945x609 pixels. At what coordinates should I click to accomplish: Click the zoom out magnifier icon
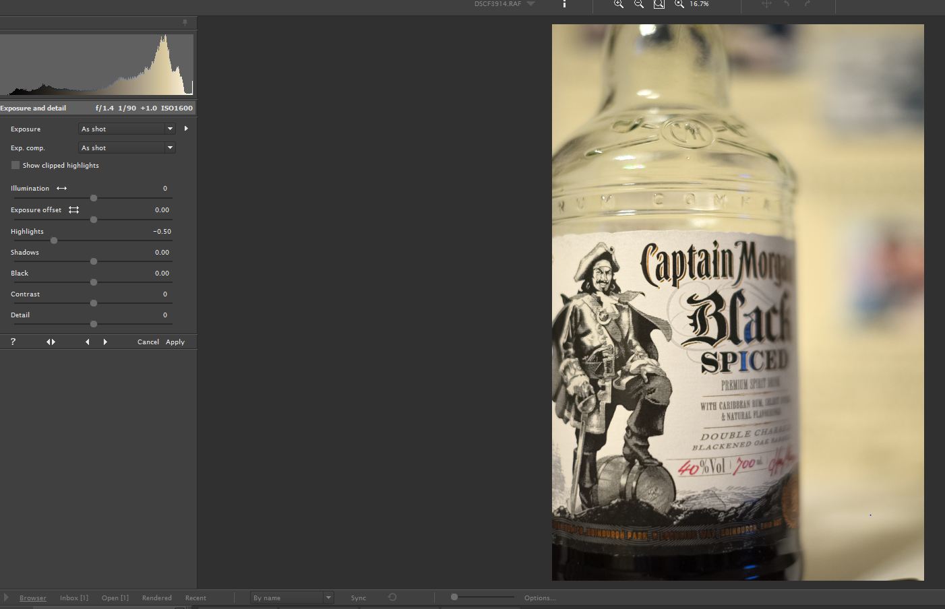coord(638,4)
